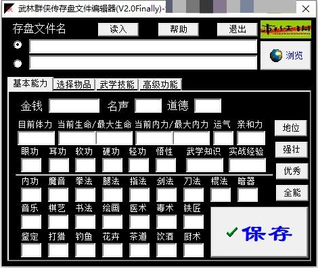Click the 目前体力 stamina input field
This screenshot has width=318, height=268.
click(37, 138)
